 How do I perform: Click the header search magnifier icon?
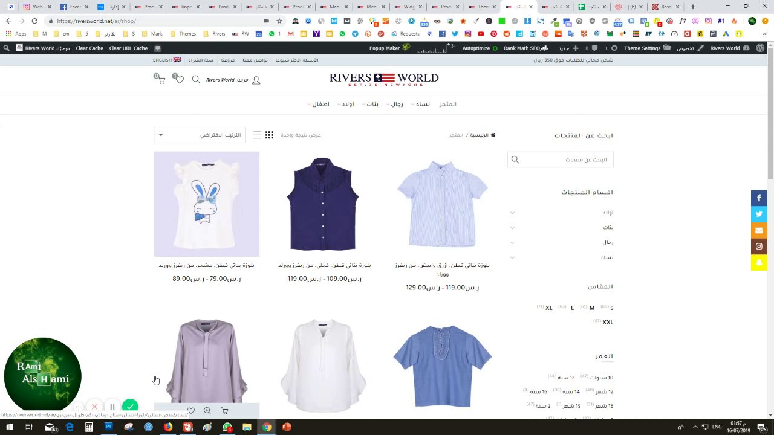tap(196, 79)
